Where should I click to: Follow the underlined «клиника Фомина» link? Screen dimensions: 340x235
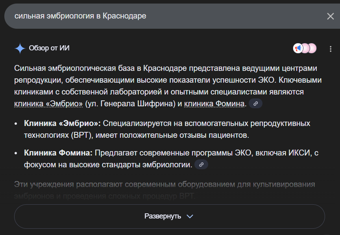(215, 104)
